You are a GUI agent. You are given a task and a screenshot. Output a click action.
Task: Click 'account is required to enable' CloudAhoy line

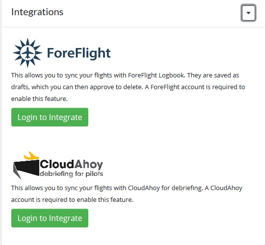click(x=72, y=199)
